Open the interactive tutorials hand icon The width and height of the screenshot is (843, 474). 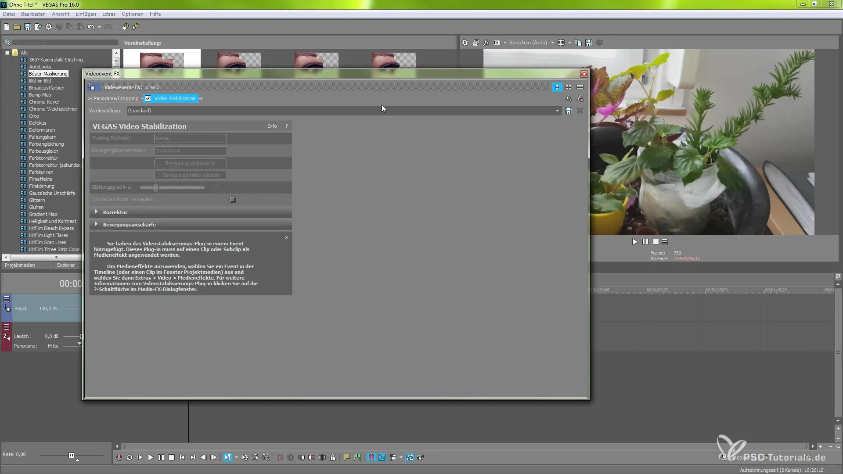pos(125,27)
